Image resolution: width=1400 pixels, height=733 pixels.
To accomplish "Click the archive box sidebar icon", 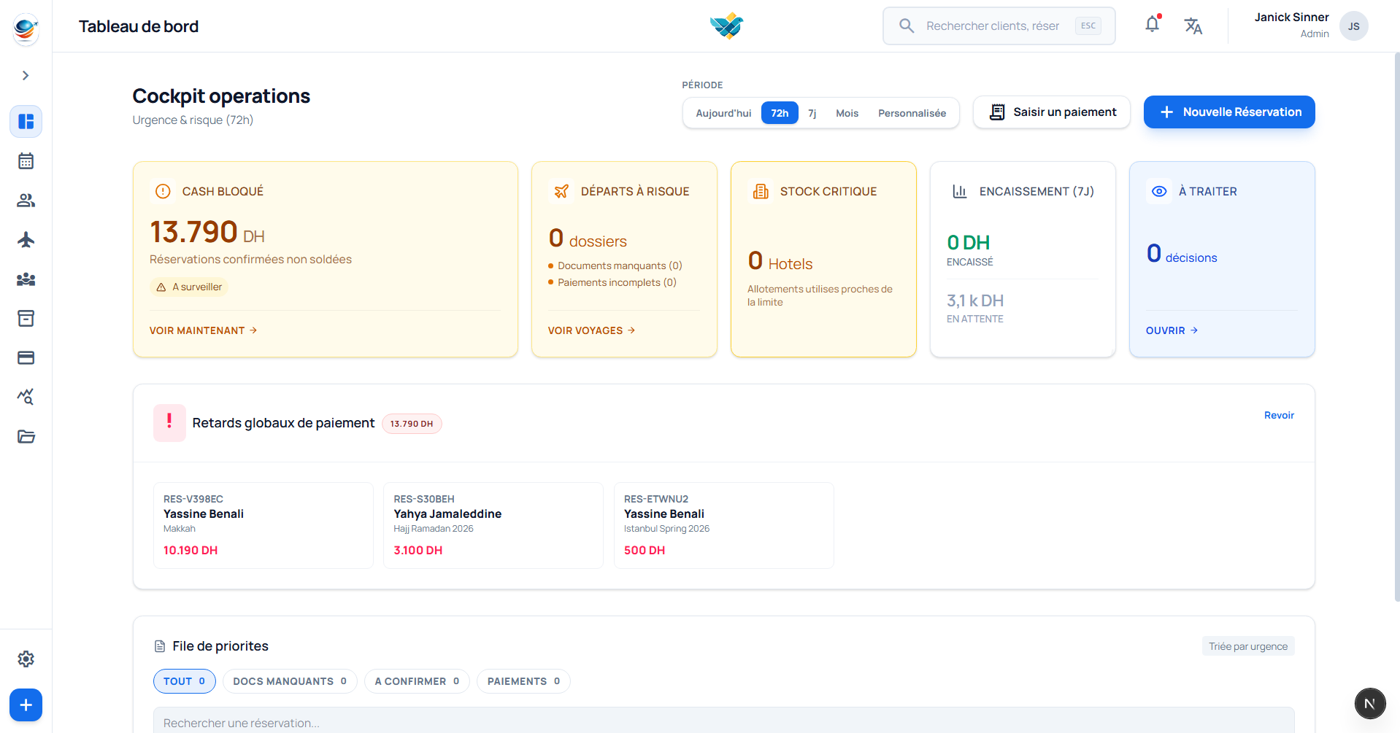I will pyautogui.click(x=26, y=319).
